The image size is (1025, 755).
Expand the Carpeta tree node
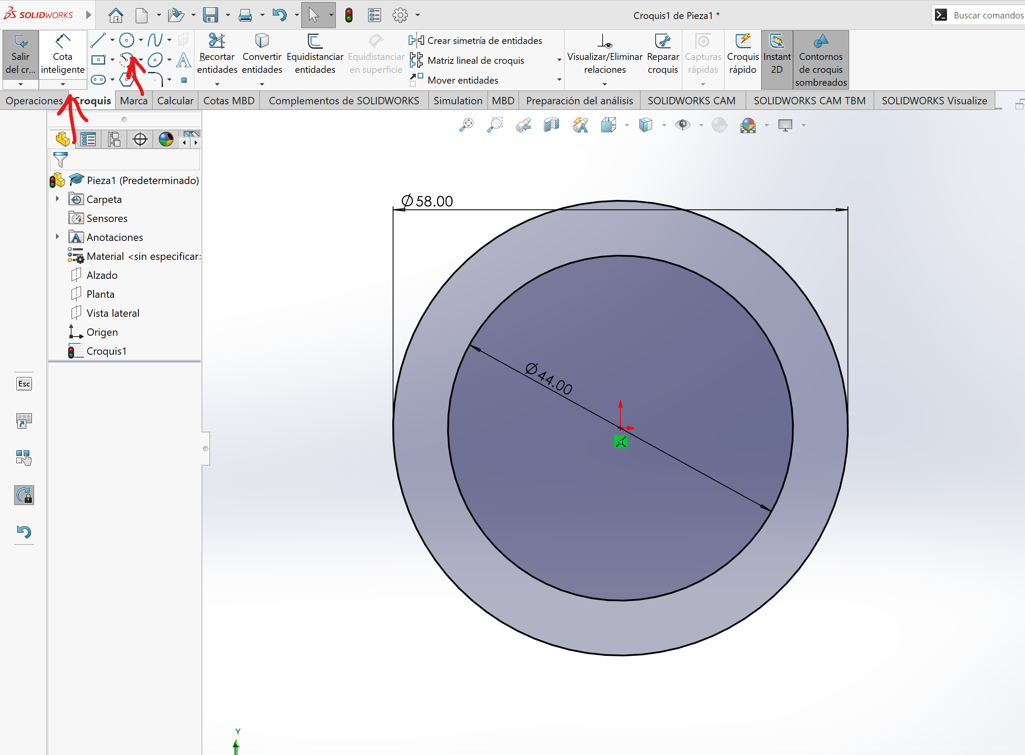point(58,199)
